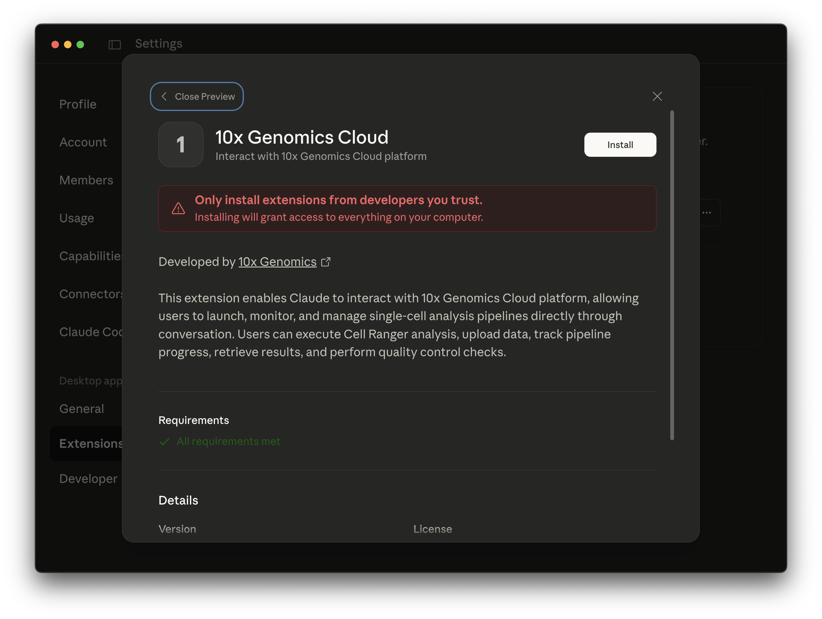Click the external link icon beside developer

(325, 262)
